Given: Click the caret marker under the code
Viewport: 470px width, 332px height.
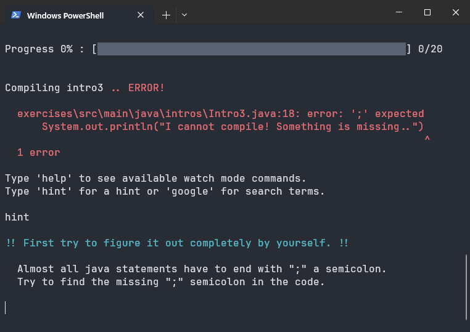Looking at the screenshot, I should (427, 138).
